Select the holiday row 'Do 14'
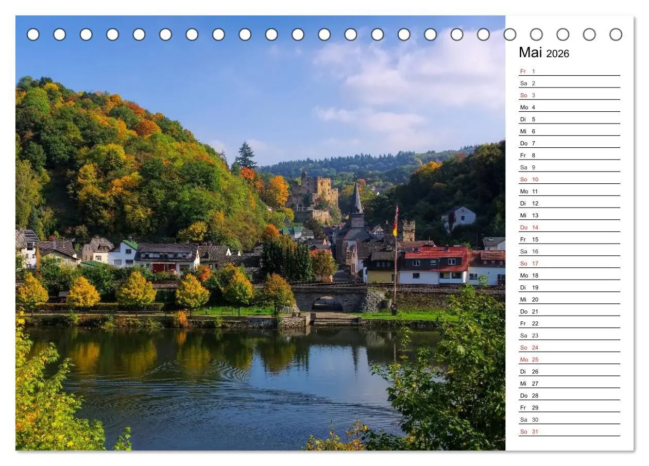 tap(569, 227)
